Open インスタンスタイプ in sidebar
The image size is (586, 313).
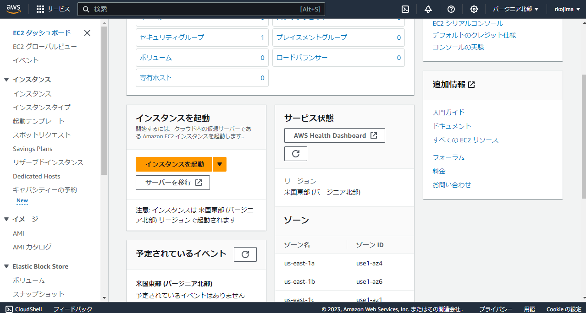[x=42, y=108]
